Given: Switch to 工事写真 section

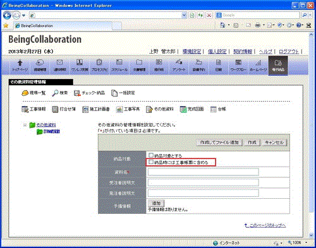Looking at the screenshot, I should click(128, 109).
